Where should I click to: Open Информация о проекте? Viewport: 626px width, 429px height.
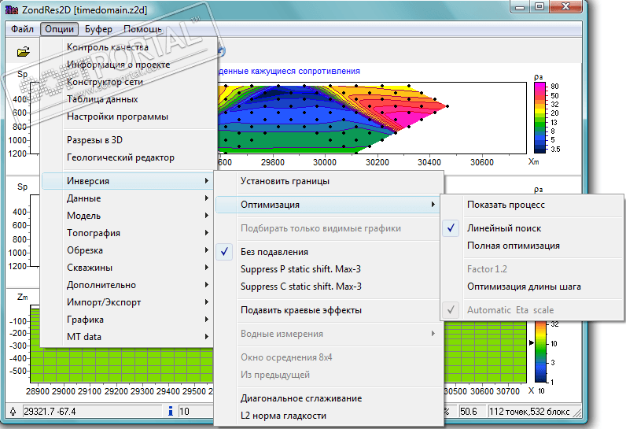[x=128, y=65]
